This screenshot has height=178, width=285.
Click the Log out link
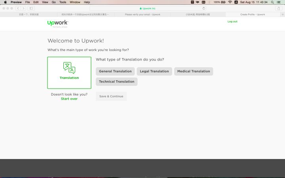click(x=232, y=21)
